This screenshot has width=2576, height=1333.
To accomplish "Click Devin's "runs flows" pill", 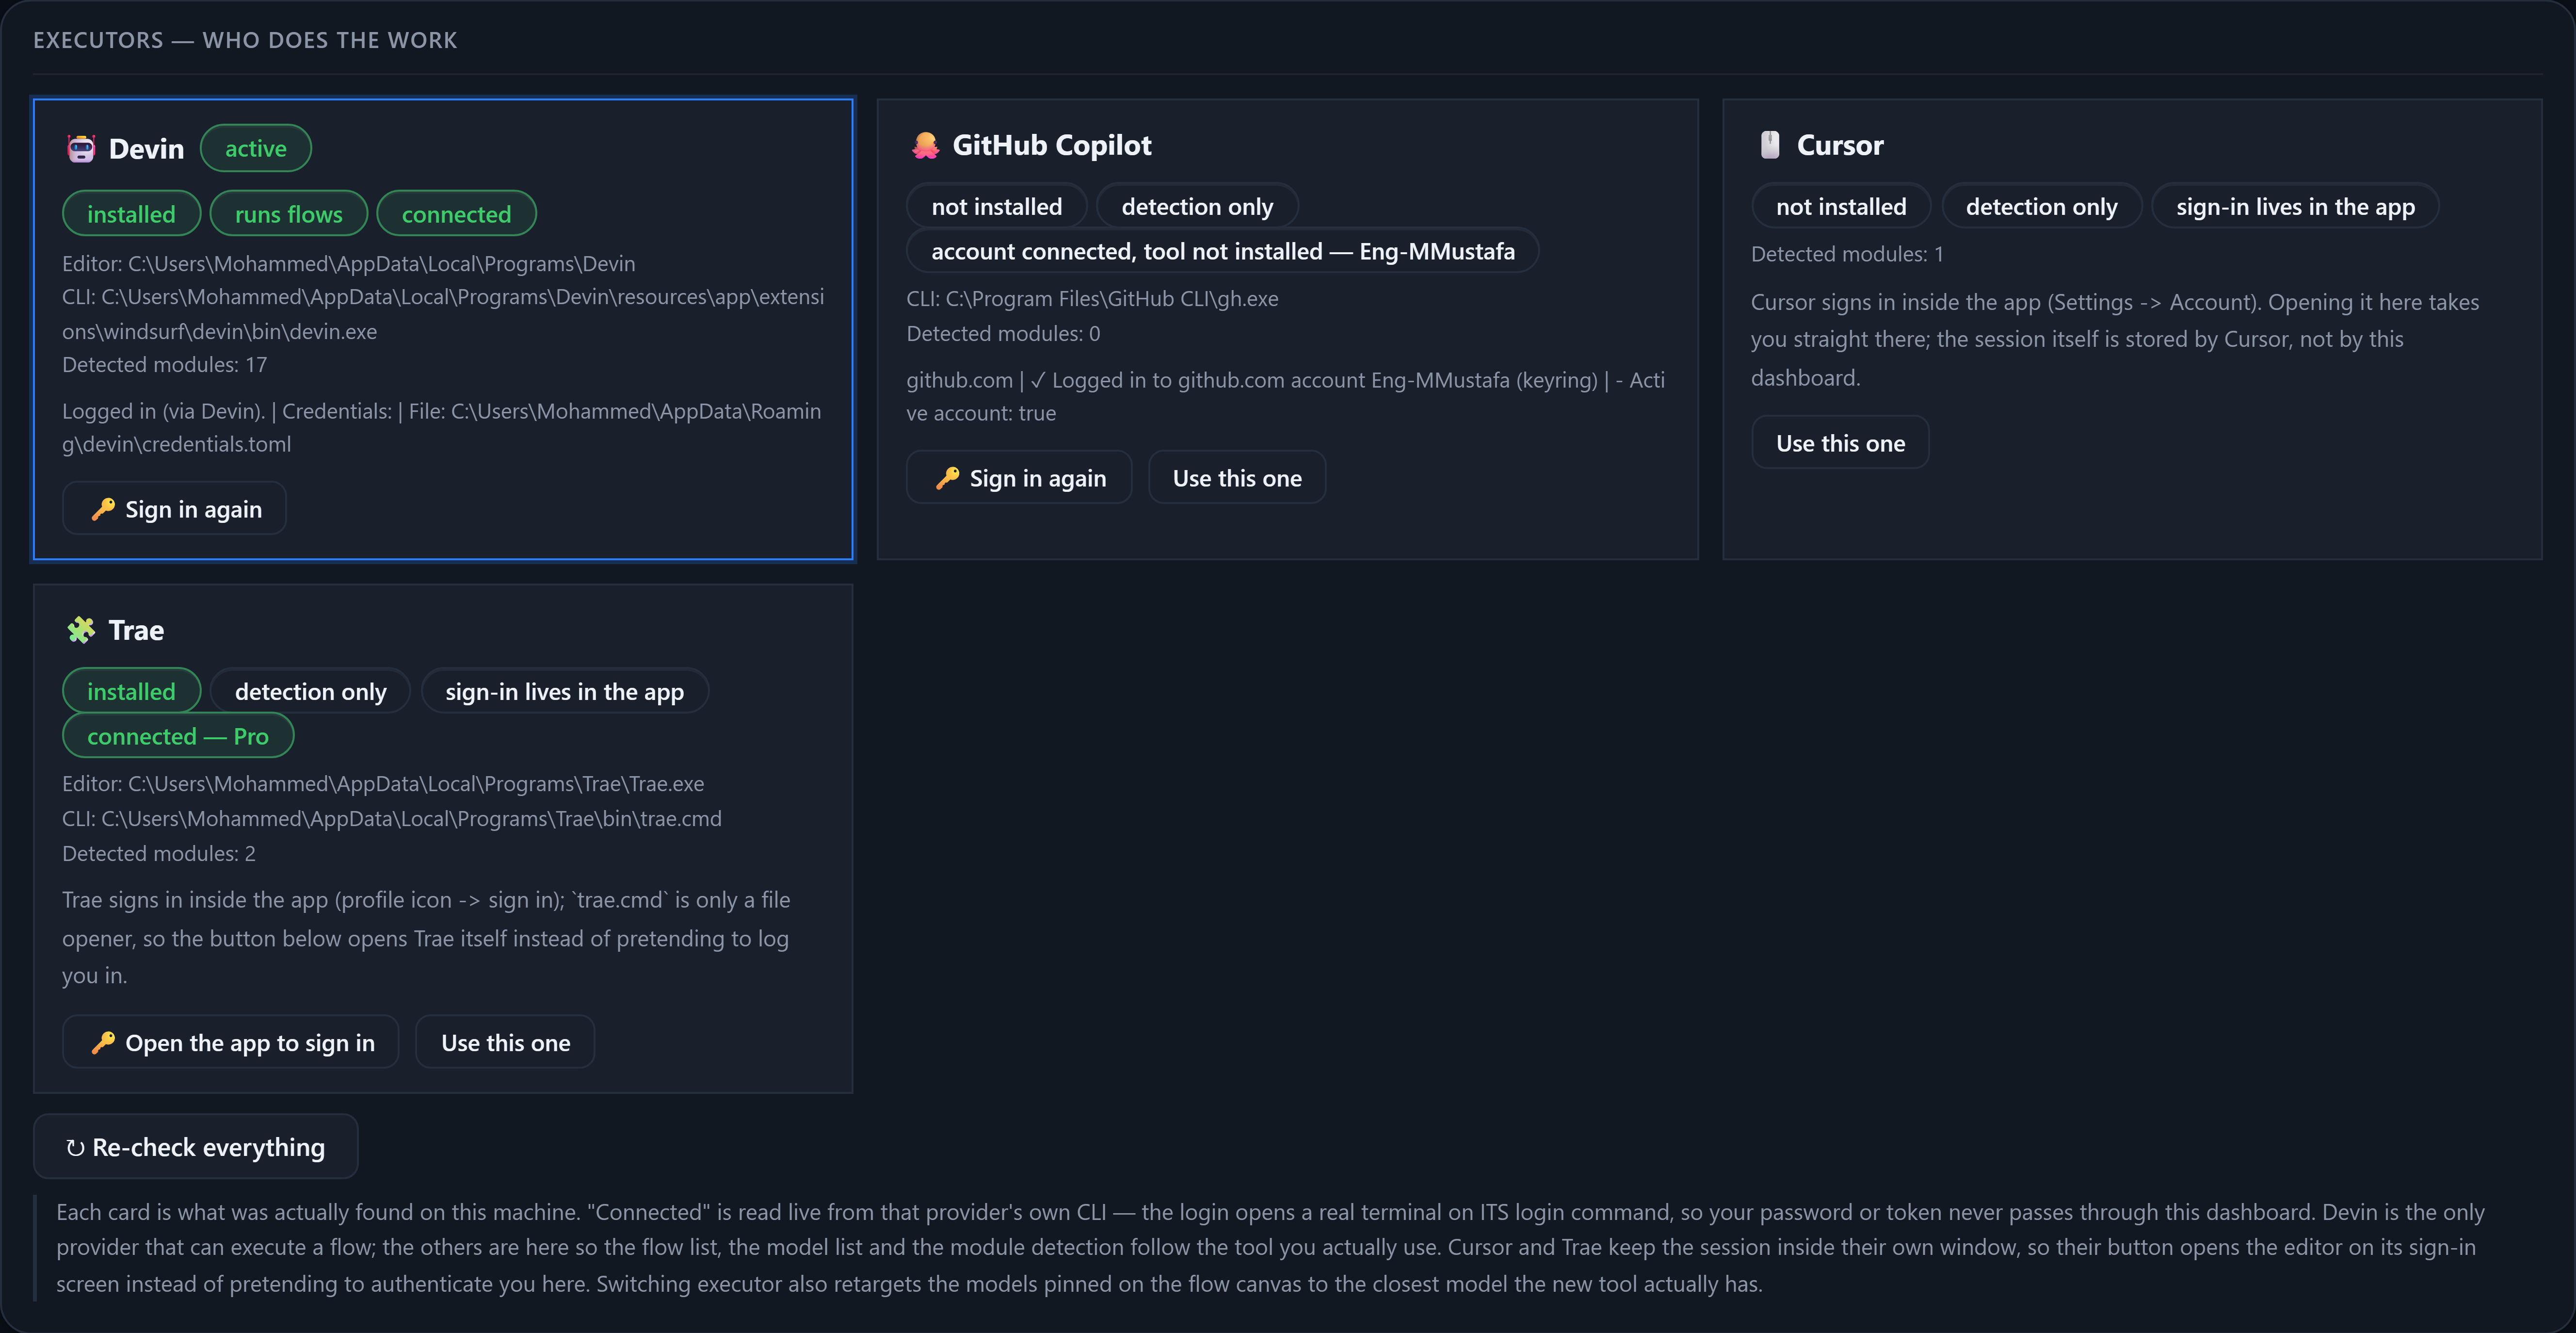I will [289, 214].
